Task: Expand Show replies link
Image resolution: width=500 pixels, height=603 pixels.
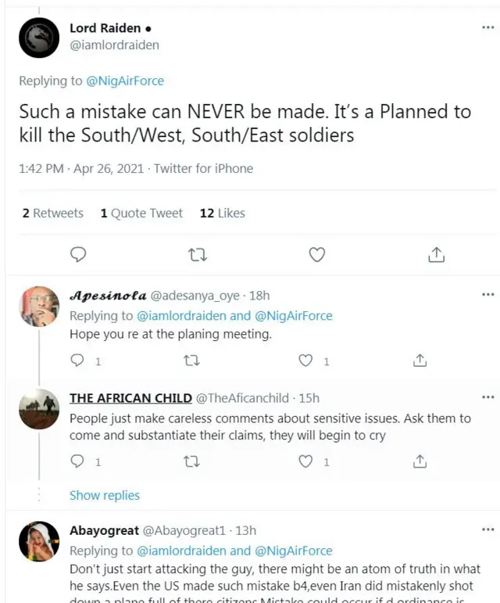Action: [x=105, y=495]
